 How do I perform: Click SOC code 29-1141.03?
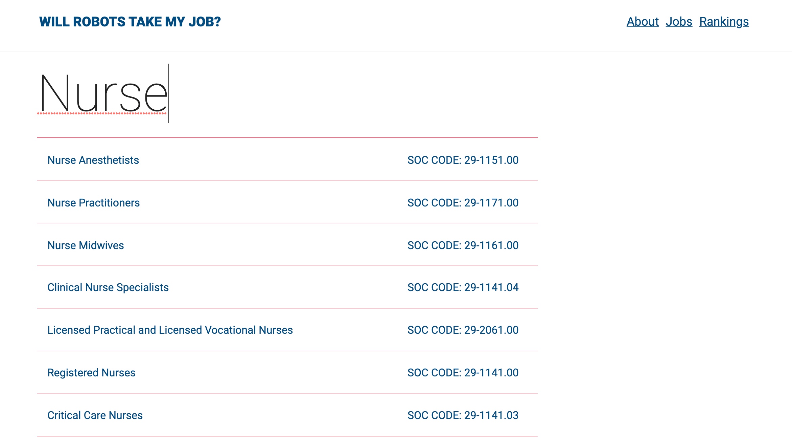tap(463, 415)
